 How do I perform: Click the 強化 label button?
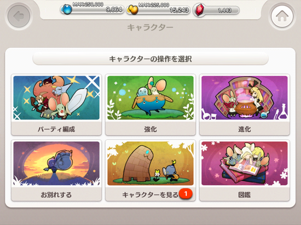pyautogui.click(x=150, y=129)
